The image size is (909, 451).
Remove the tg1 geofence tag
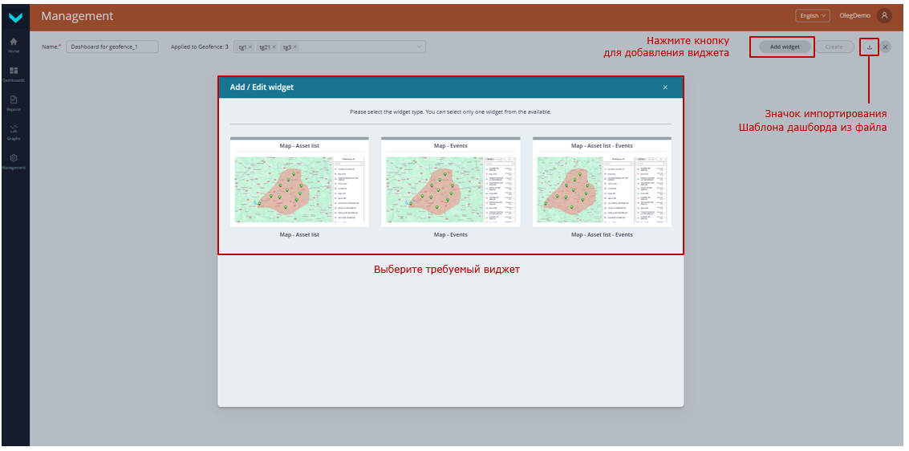click(x=250, y=47)
